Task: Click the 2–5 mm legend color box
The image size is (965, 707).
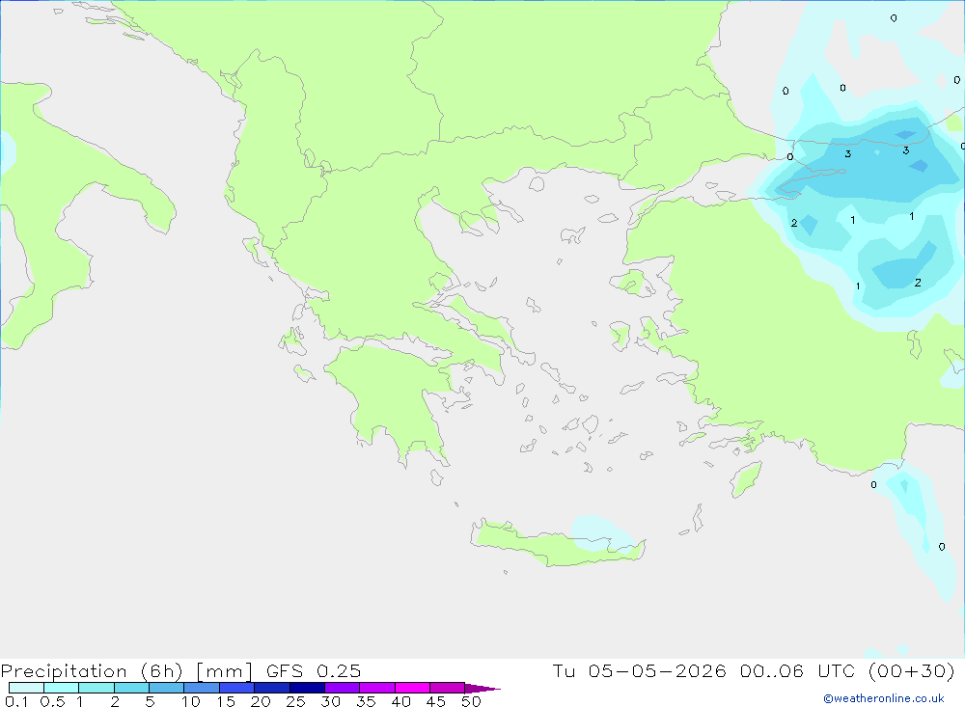Action: (x=131, y=688)
